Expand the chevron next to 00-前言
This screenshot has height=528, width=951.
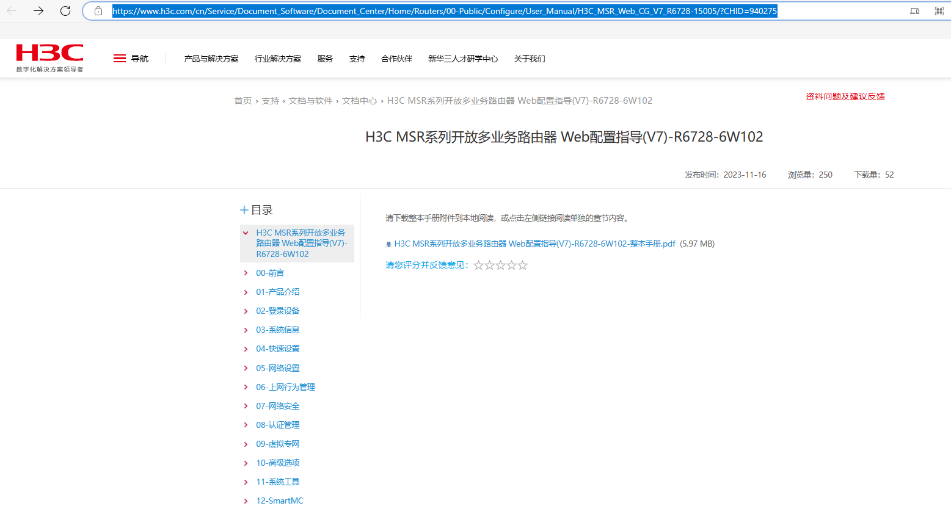tap(246, 273)
